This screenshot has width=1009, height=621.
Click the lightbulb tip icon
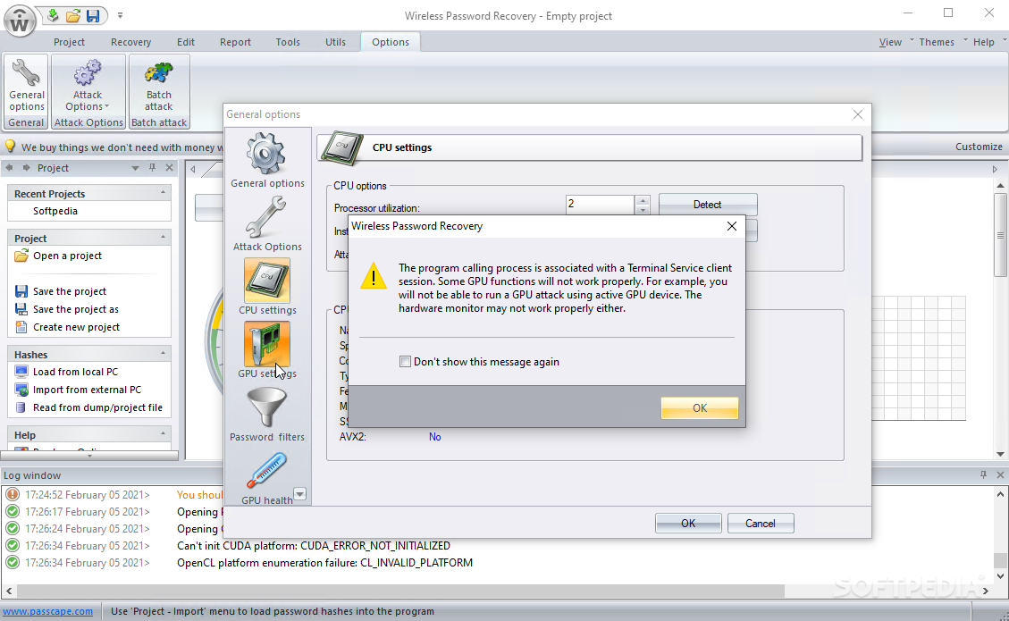(x=10, y=147)
